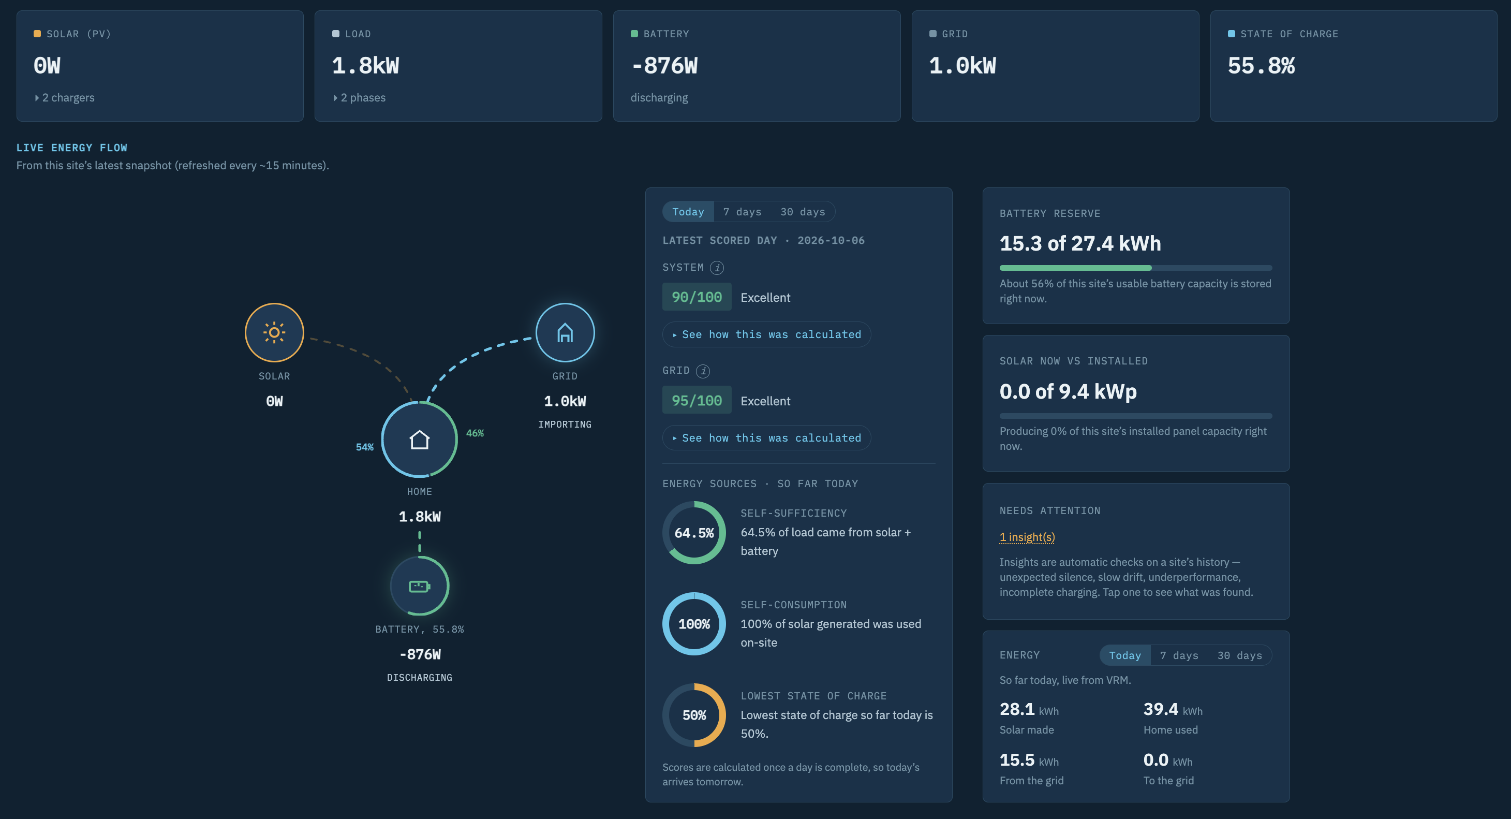Click the Load card indicator dot
This screenshot has height=819, width=1511.
point(335,34)
